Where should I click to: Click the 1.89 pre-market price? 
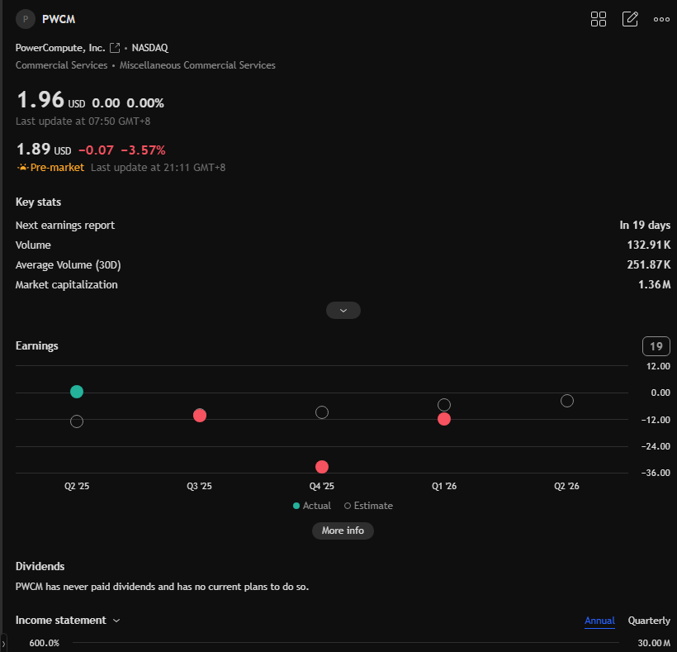click(x=34, y=149)
